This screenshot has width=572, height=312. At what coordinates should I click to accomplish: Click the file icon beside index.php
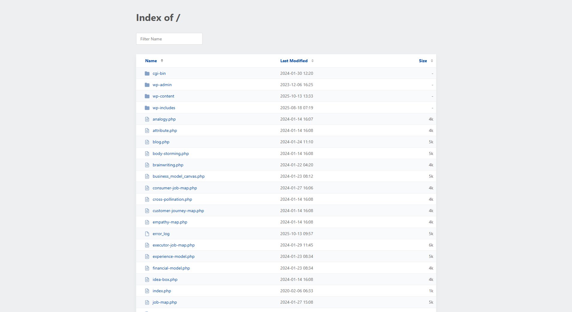point(147,291)
